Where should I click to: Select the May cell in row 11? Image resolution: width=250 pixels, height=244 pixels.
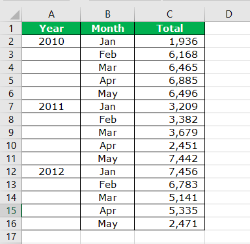pos(107,159)
